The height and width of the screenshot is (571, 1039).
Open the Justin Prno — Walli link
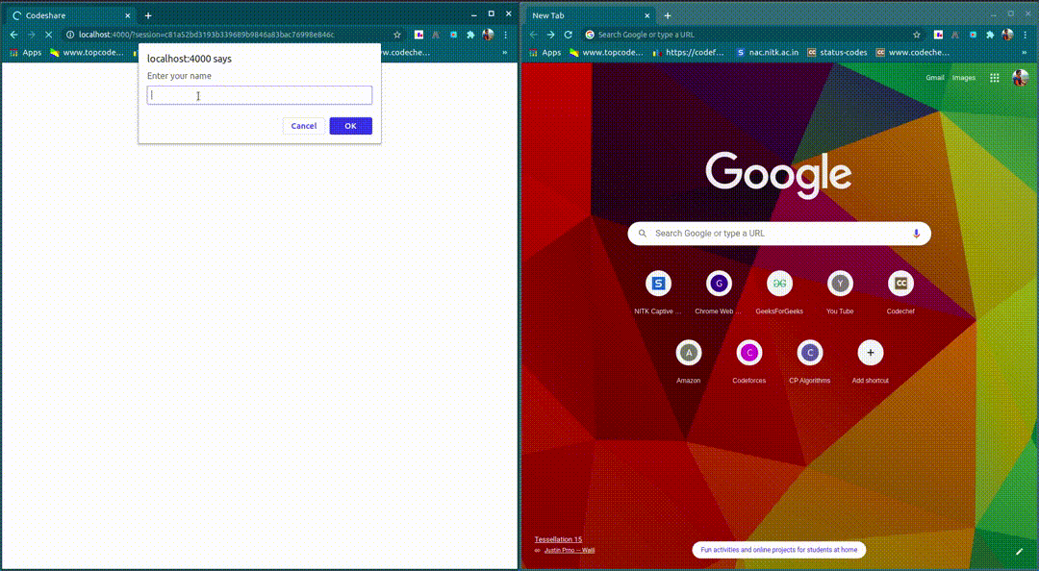point(570,550)
